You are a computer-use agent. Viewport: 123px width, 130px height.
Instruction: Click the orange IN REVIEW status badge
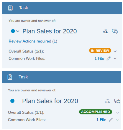coord(100,50)
